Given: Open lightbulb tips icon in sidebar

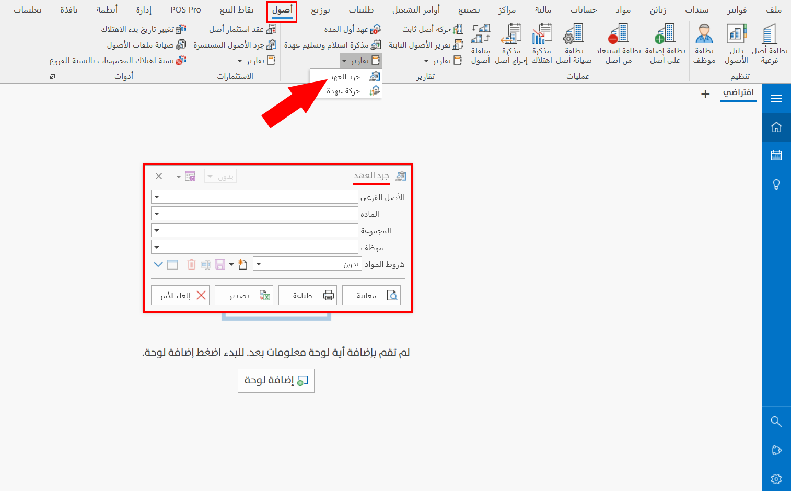Looking at the screenshot, I should pyautogui.click(x=776, y=184).
